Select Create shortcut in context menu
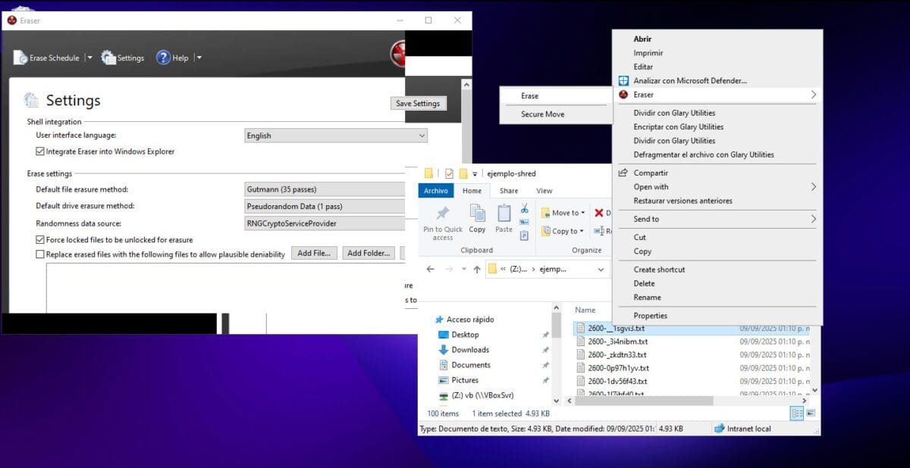The image size is (910, 468). click(x=659, y=270)
